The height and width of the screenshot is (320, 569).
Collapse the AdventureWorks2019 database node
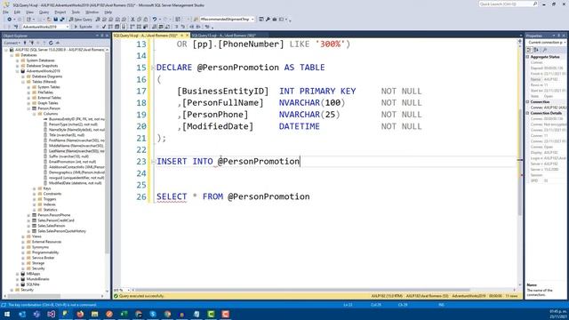point(18,71)
